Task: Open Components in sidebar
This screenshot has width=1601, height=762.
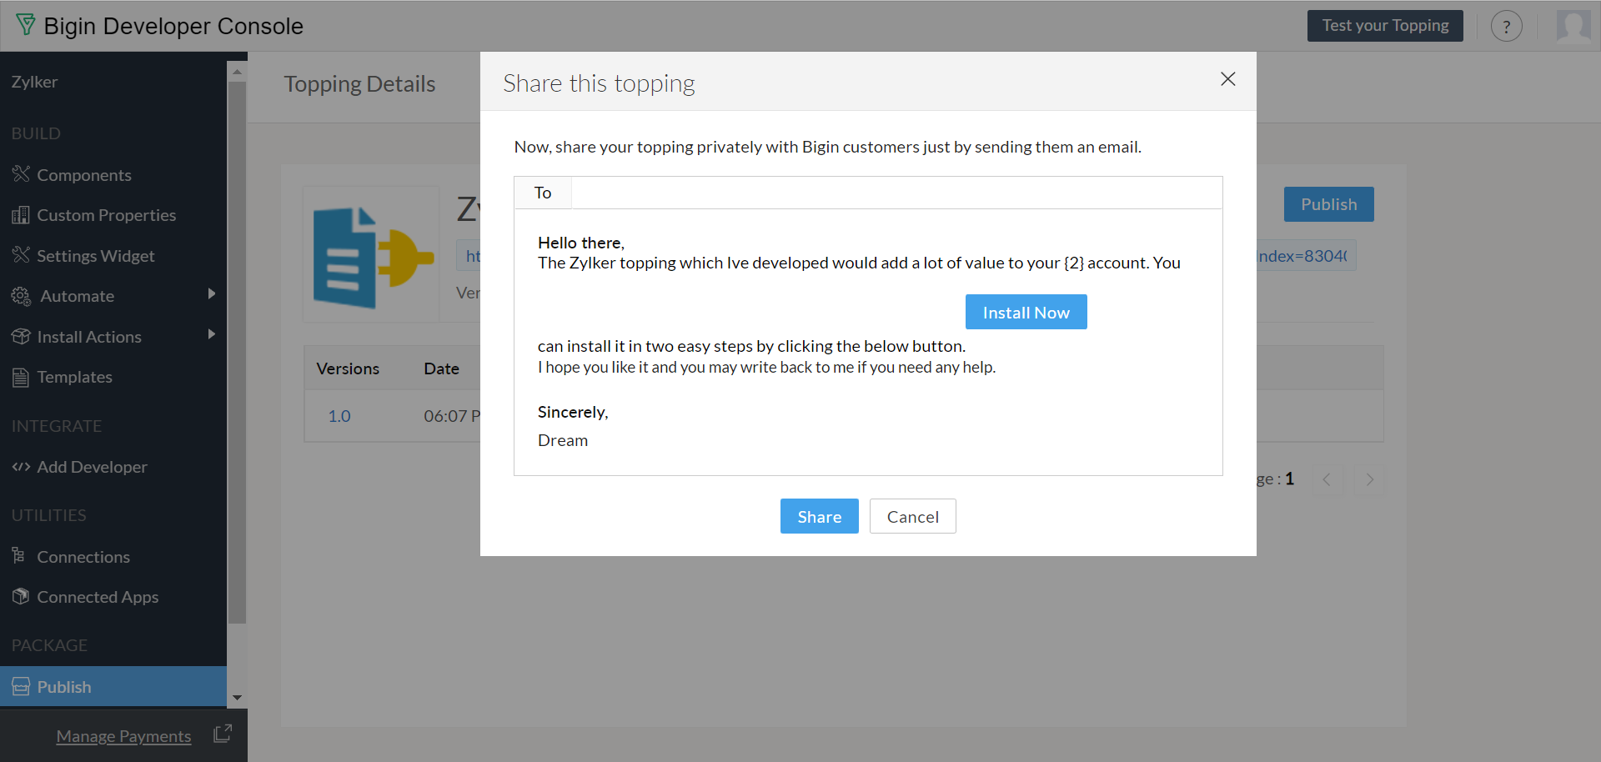Action: click(84, 175)
